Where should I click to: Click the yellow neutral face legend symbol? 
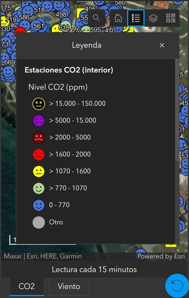[x=39, y=171]
